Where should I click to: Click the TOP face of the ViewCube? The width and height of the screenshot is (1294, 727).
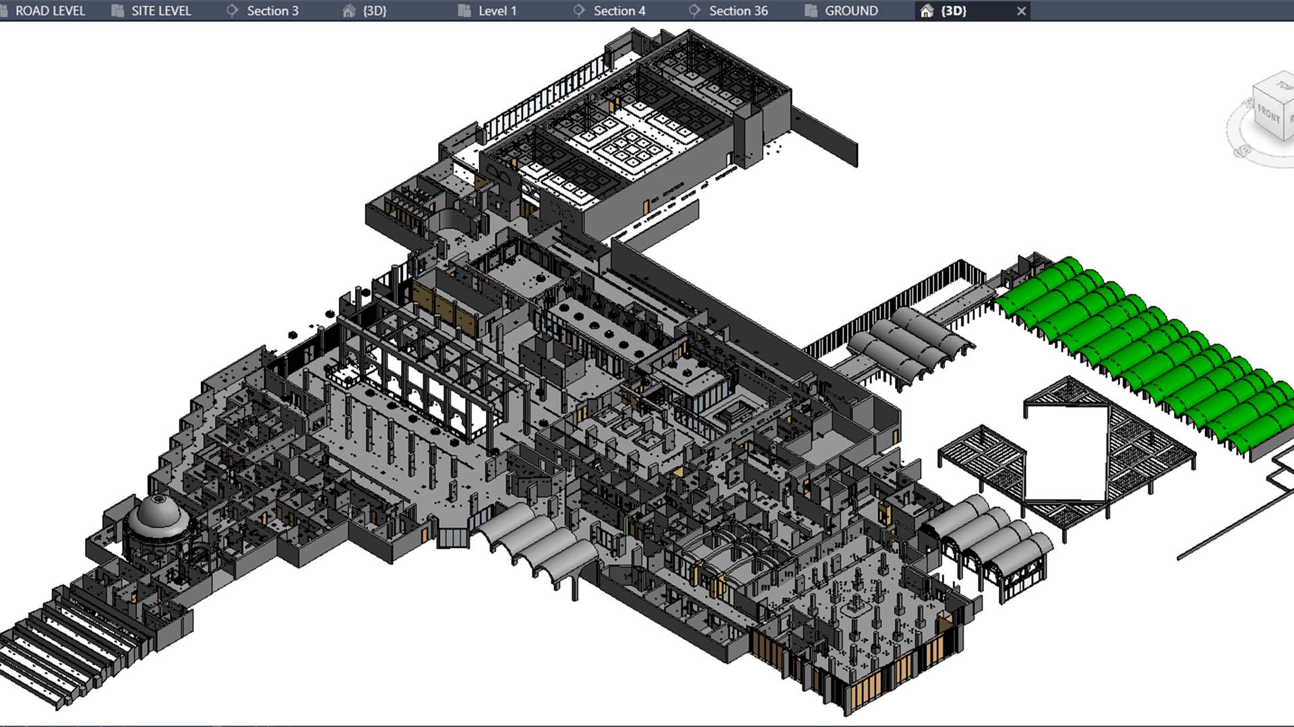coord(1278,88)
